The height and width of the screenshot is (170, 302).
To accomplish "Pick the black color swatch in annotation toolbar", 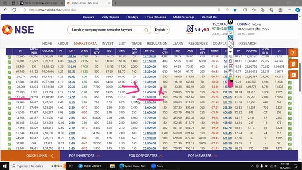I will tap(232, 81).
